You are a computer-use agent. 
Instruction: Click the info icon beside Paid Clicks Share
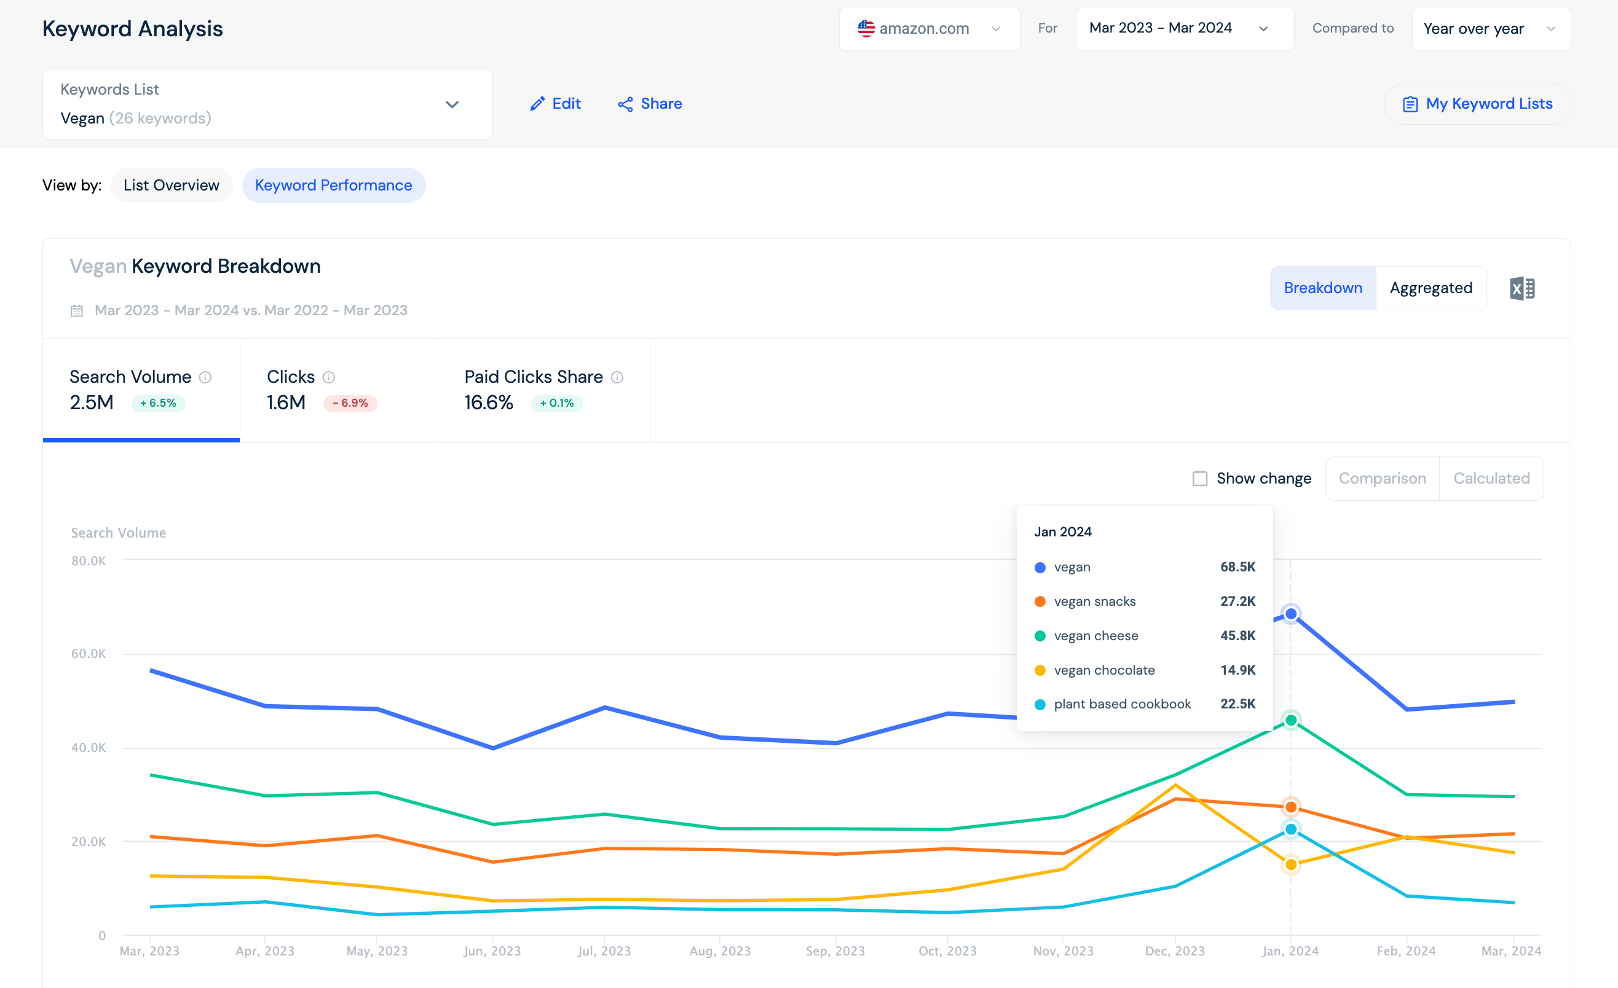[x=617, y=377]
